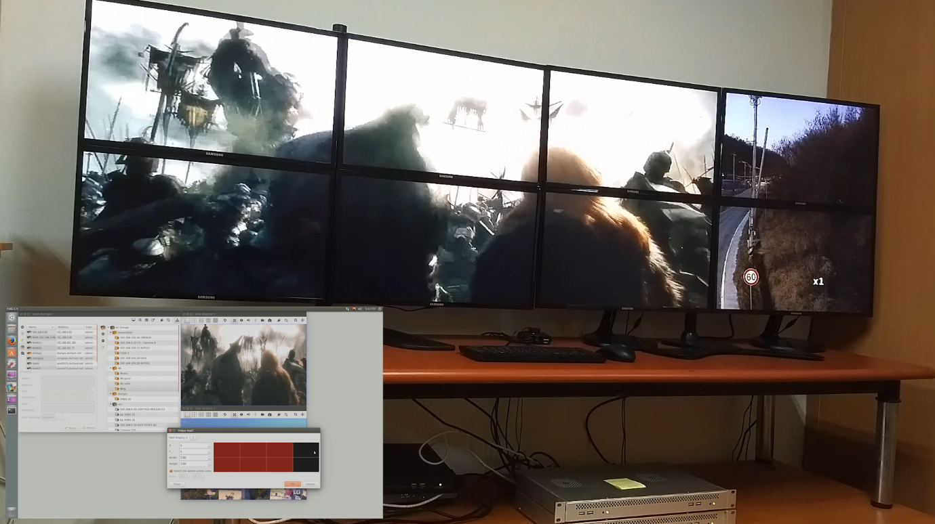Select the hobit-3 tree item
The height and width of the screenshot is (524, 935).
point(125,353)
